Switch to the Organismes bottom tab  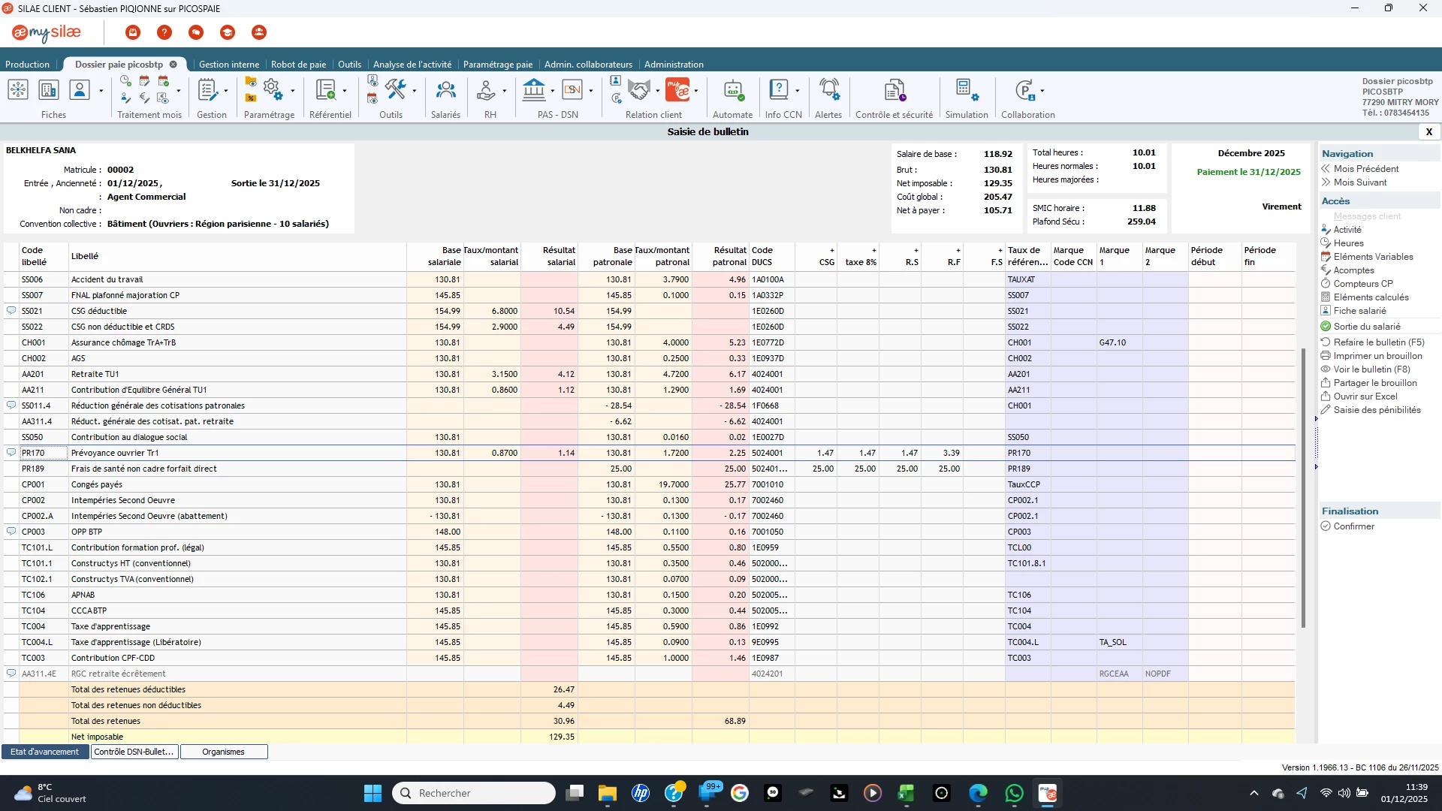pos(223,752)
